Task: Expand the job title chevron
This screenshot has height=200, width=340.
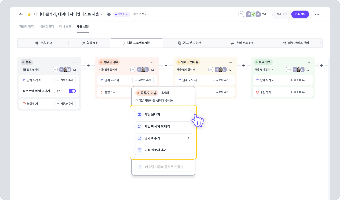Action: tap(102, 14)
